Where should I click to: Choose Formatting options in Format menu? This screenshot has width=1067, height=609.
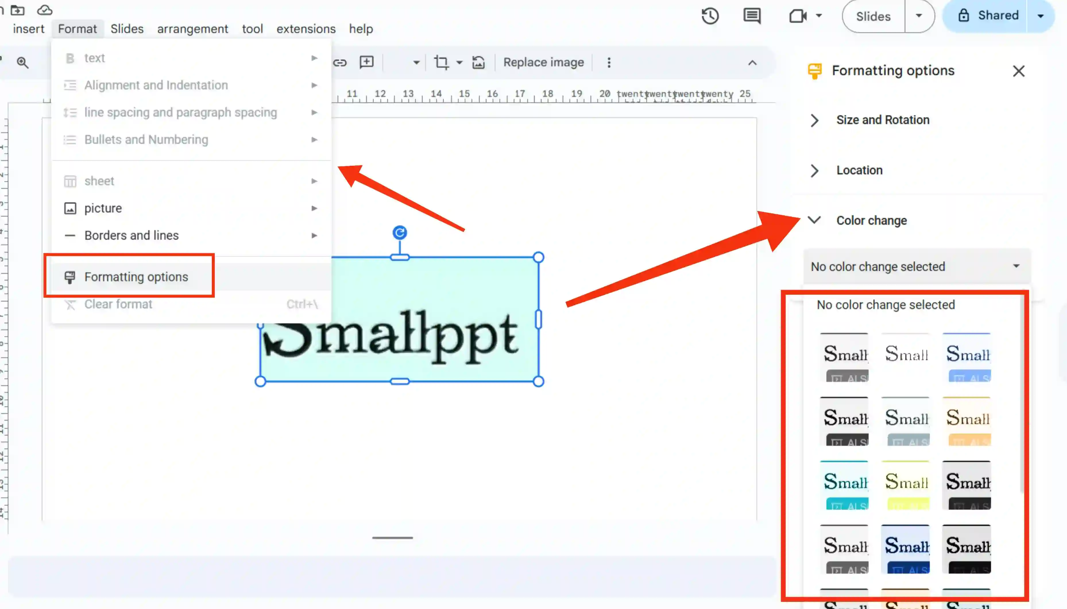tap(136, 277)
